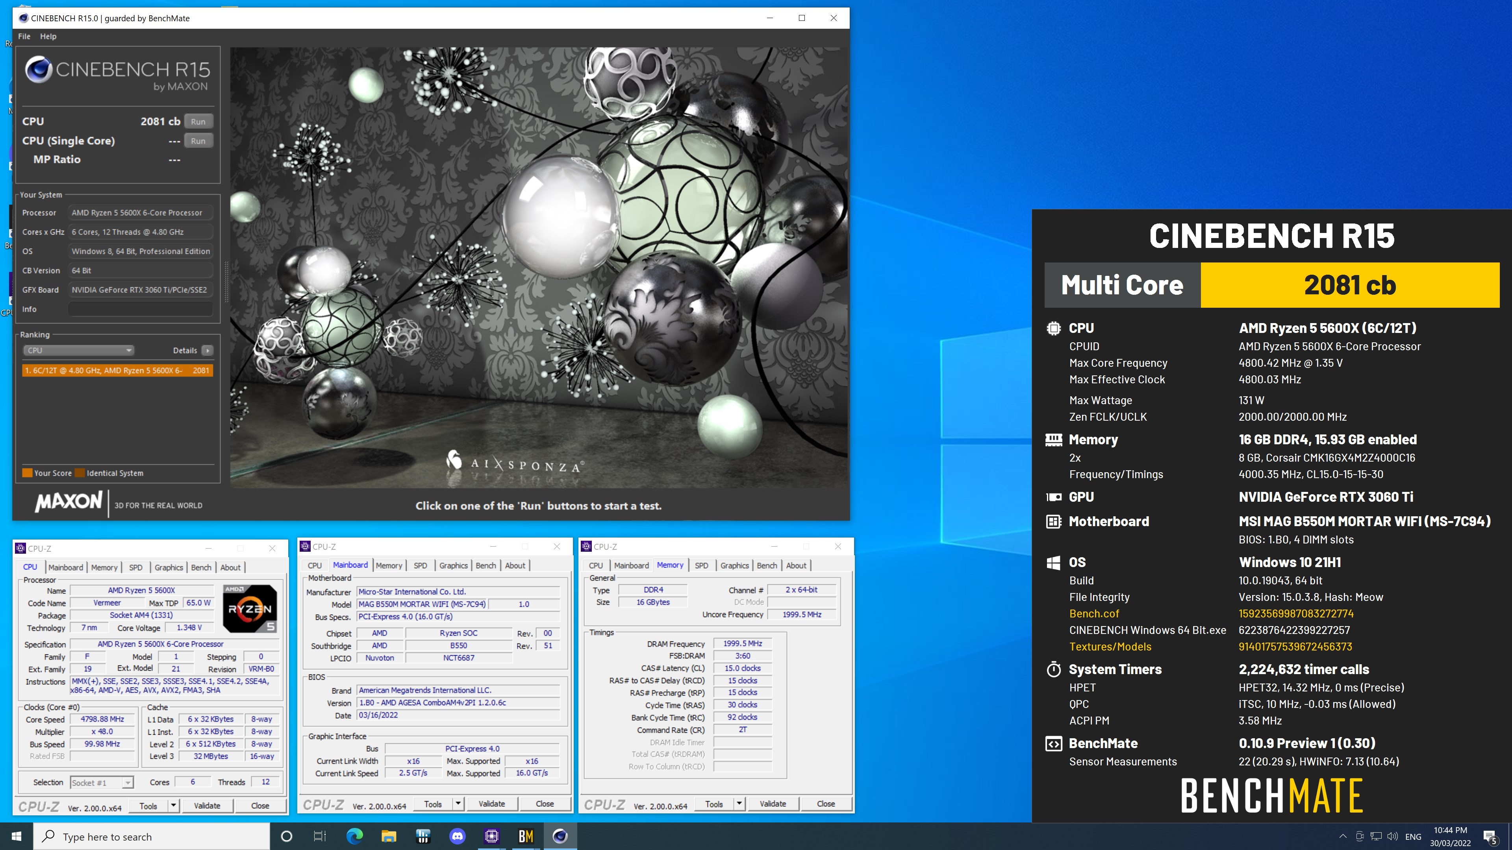1512x850 pixels.
Task: Click the Your Score orange legend swatch
Action: click(27, 473)
